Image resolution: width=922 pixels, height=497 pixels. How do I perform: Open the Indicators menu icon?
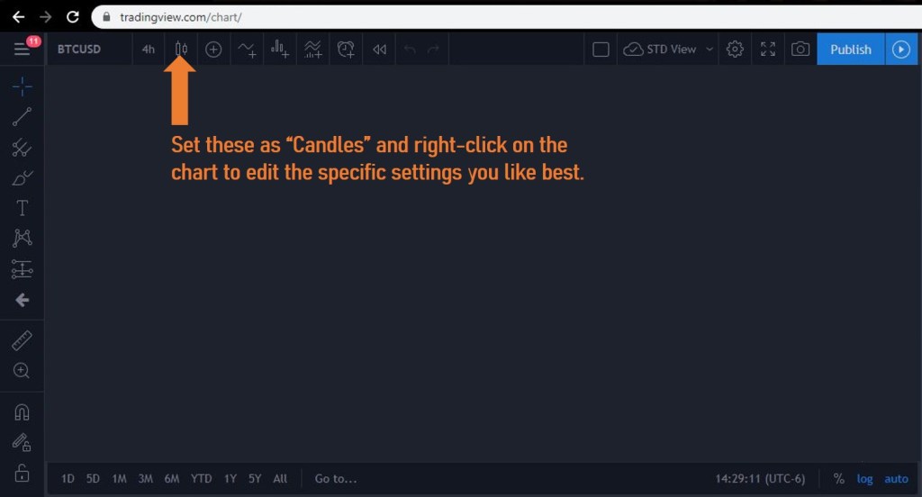pyautogui.click(x=247, y=50)
